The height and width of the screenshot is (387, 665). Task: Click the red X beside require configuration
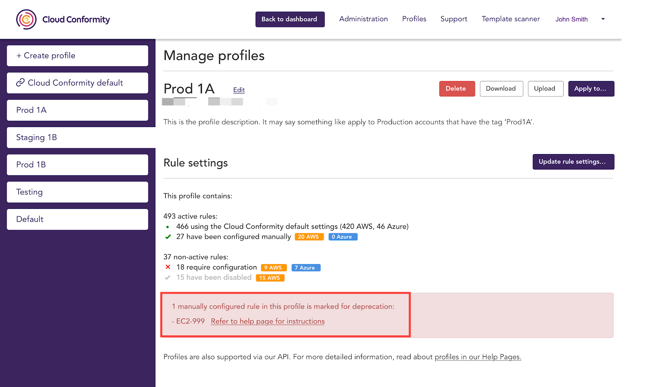[168, 267]
